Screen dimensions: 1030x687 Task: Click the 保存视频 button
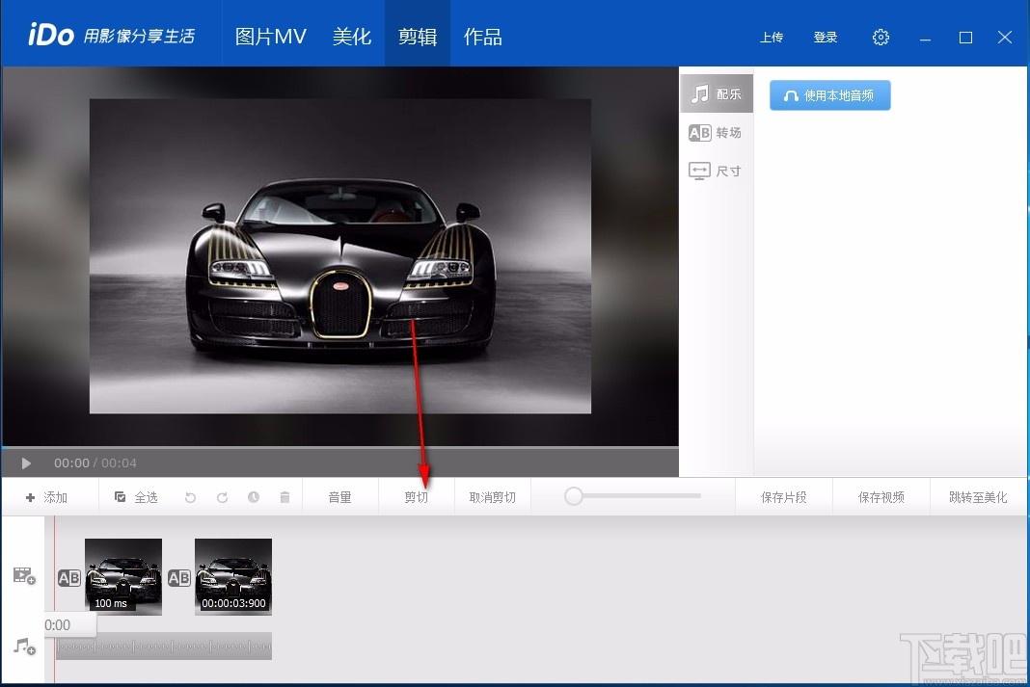[881, 497]
